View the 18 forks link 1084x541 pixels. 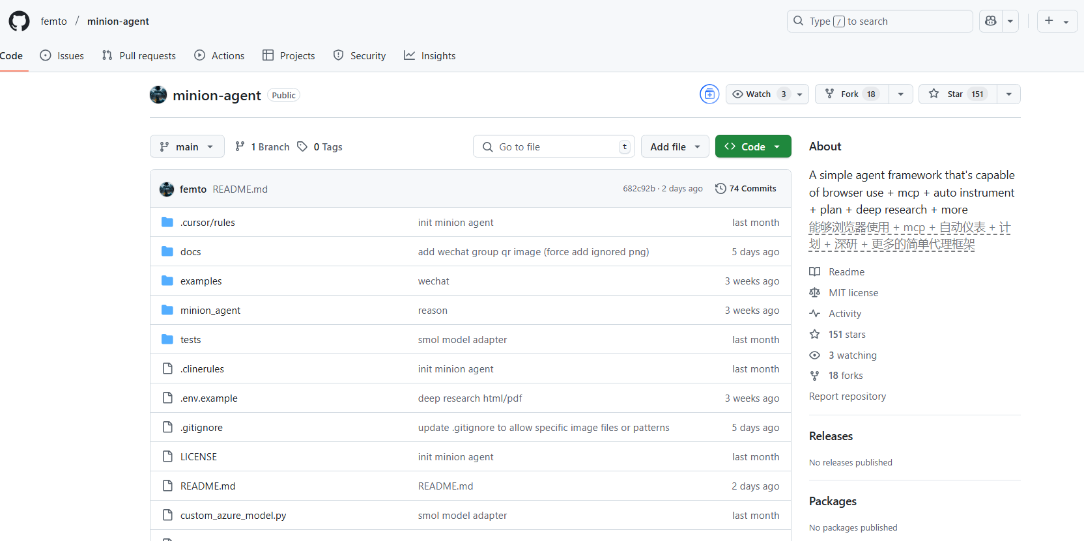point(846,375)
